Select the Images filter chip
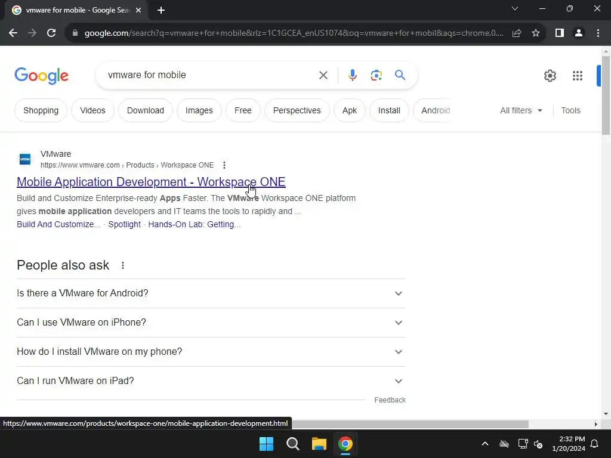611x458 pixels. pyautogui.click(x=199, y=110)
